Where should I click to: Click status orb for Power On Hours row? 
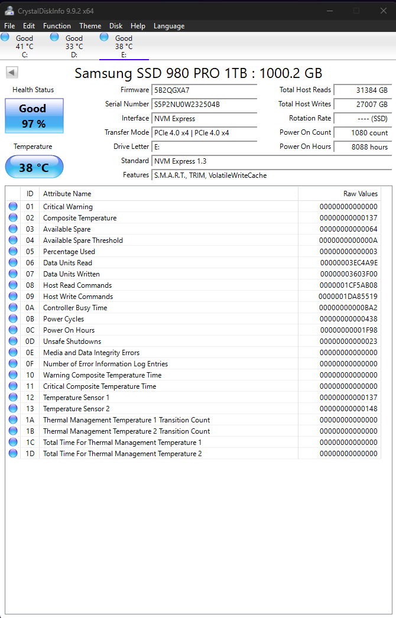tap(13, 330)
